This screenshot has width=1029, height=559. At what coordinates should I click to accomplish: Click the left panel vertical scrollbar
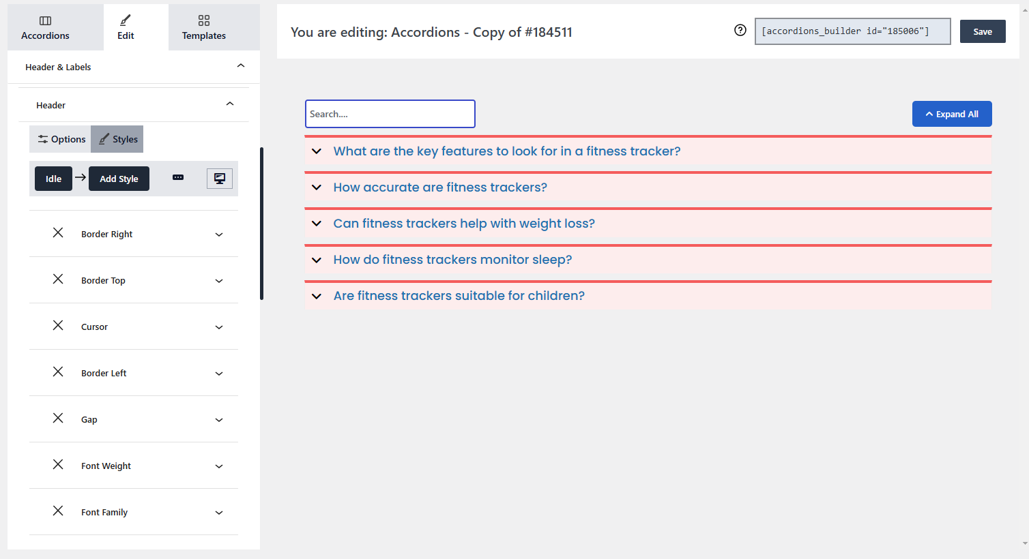point(262,224)
